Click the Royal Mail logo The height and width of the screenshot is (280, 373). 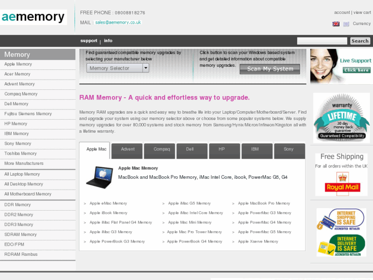click(343, 184)
